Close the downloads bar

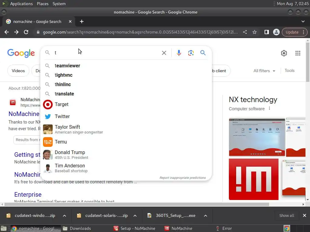(305, 215)
